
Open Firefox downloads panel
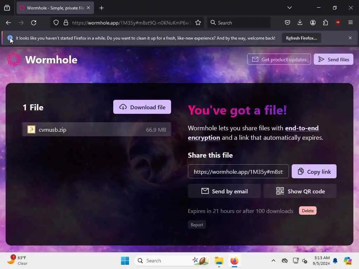click(300, 23)
